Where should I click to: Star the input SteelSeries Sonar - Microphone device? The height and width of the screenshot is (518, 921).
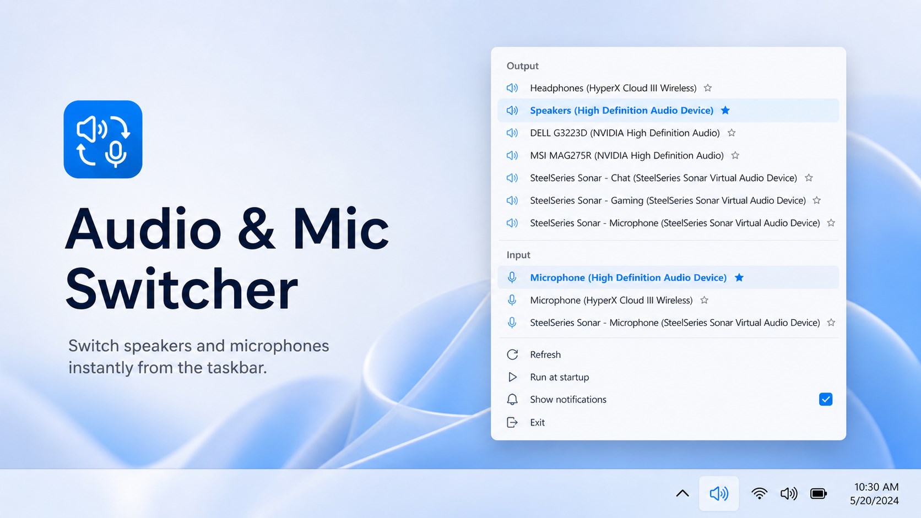point(831,323)
